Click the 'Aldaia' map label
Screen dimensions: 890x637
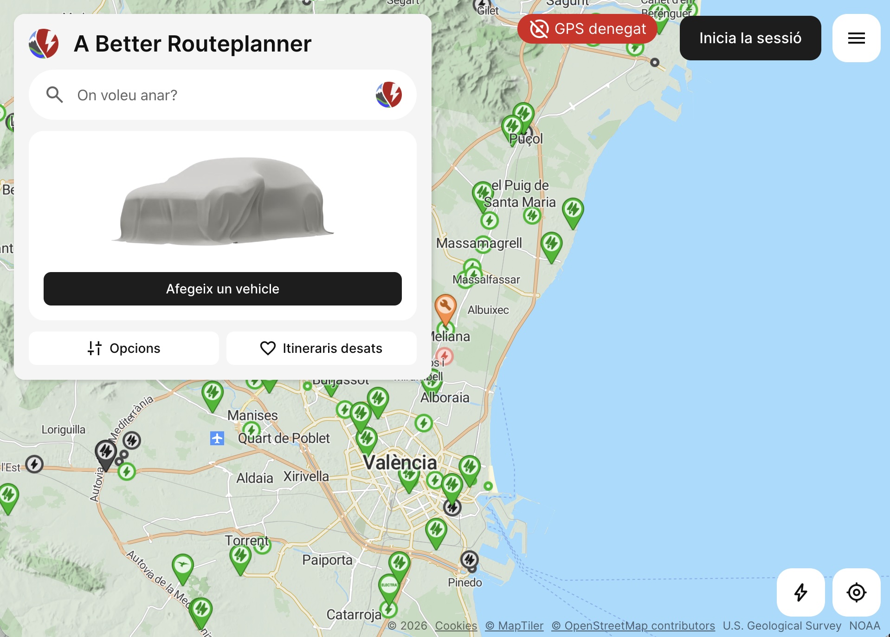[x=255, y=478]
